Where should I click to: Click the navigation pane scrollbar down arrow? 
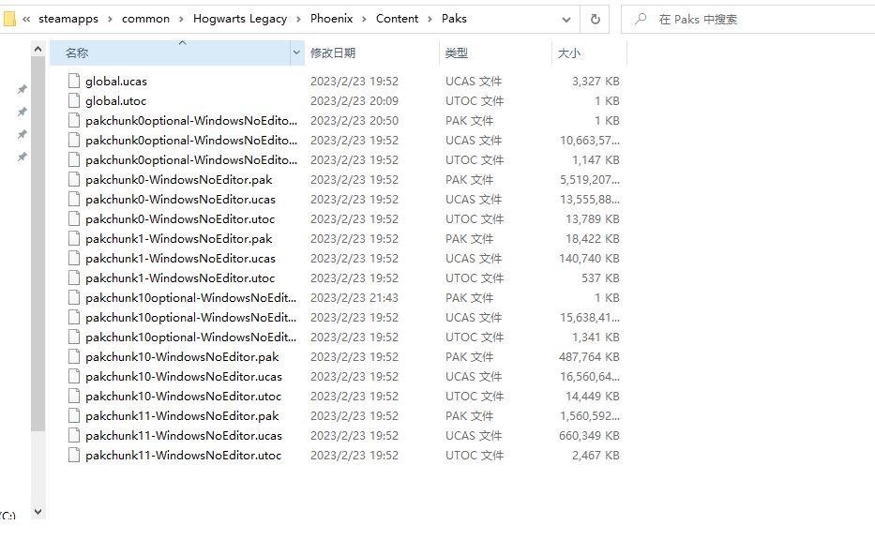(x=38, y=511)
